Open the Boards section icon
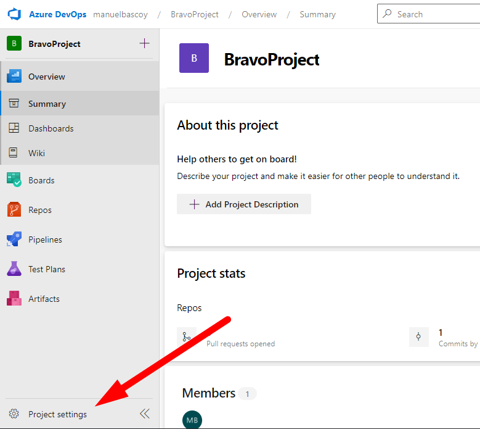The width and height of the screenshot is (480, 429). (x=14, y=180)
